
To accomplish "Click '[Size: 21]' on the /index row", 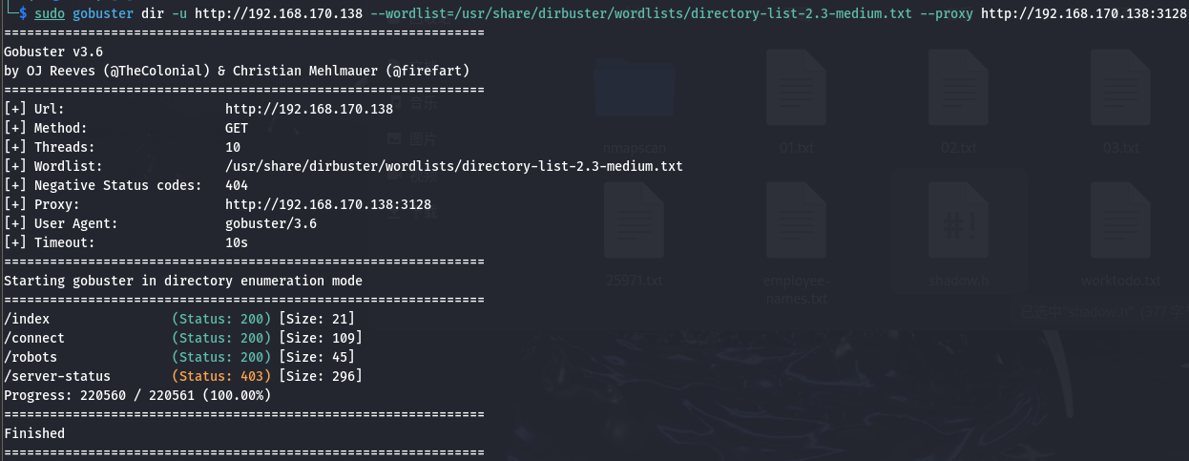I will pos(317,319).
